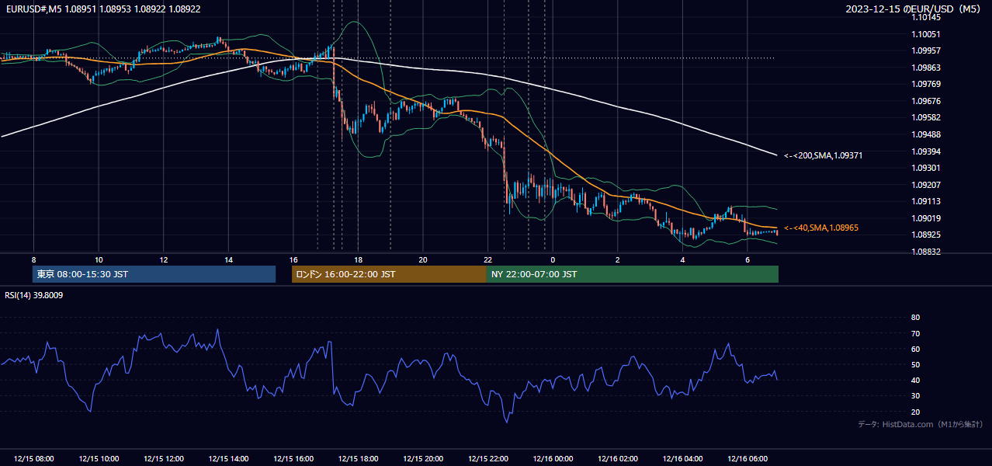Click hour tick 12 on price chart axis
992x466 pixels.
point(164,259)
